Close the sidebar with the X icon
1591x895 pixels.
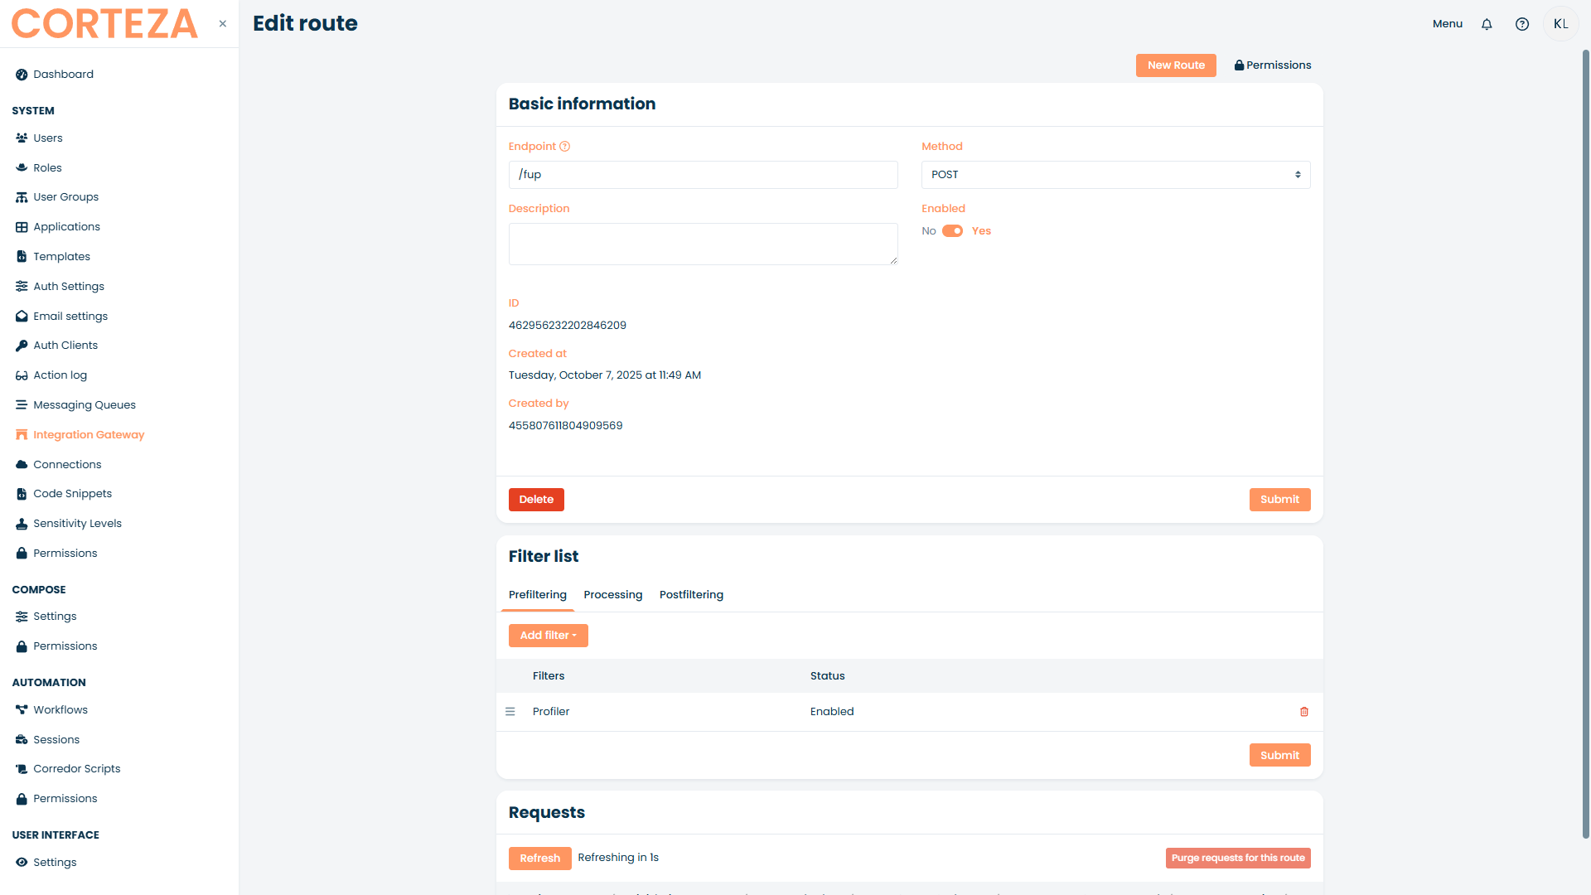[x=223, y=24]
